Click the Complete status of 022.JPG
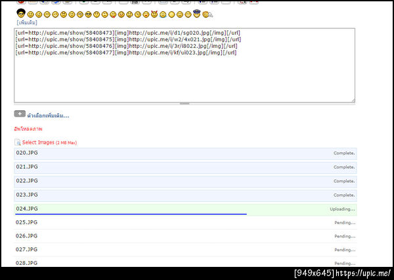This screenshot has width=394, height=280. coord(344,181)
